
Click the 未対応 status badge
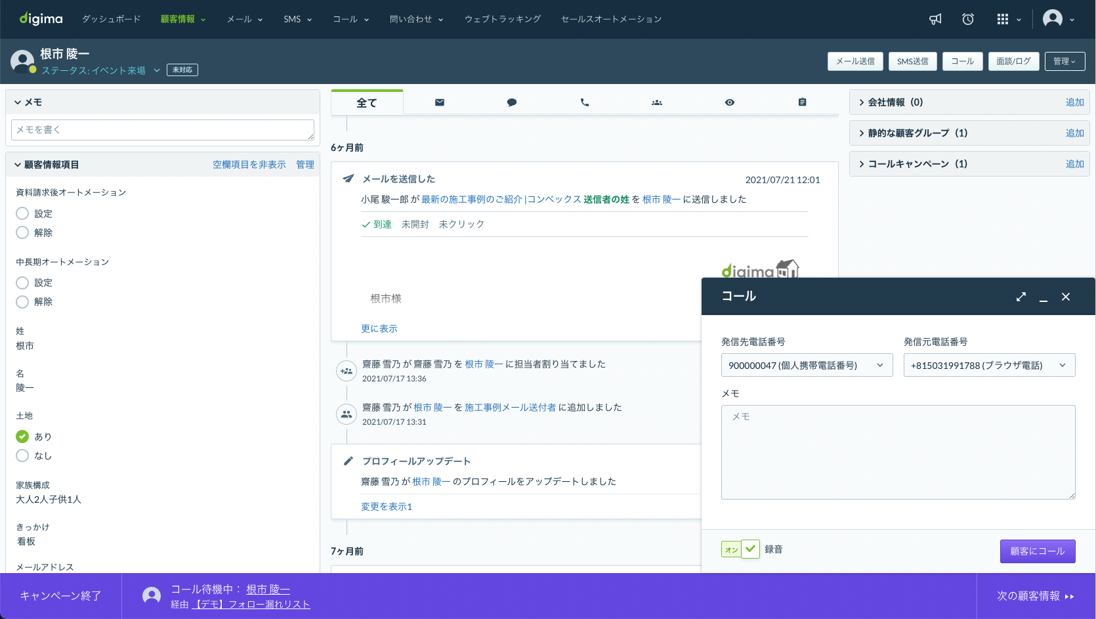[x=182, y=70]
